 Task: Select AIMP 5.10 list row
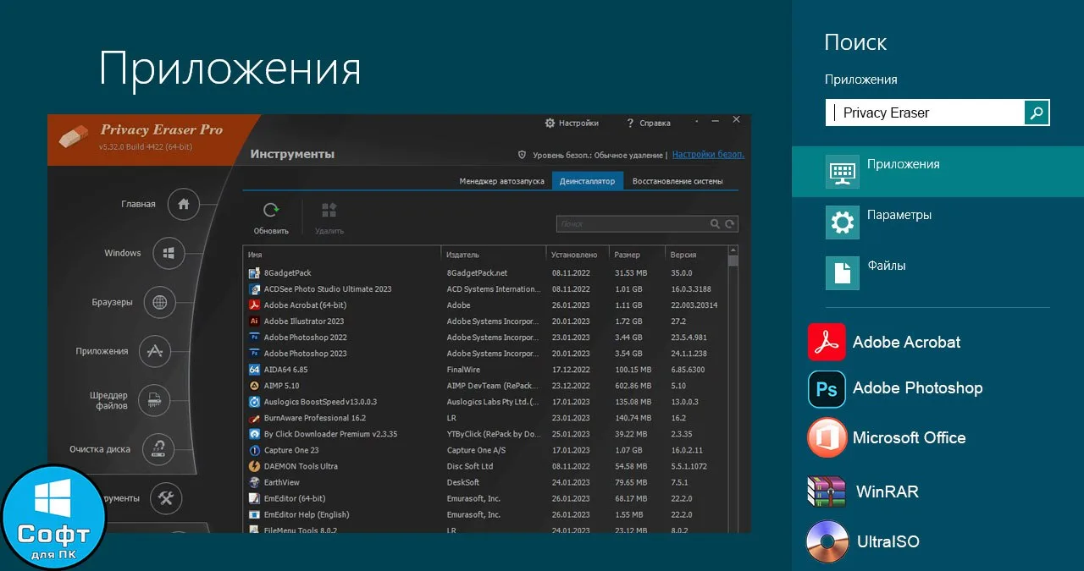point(485,386)
